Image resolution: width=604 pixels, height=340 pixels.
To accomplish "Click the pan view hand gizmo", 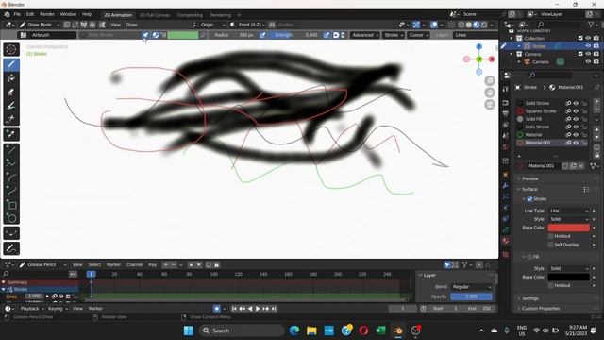I will pyautogui.click(x=490, y=93).
